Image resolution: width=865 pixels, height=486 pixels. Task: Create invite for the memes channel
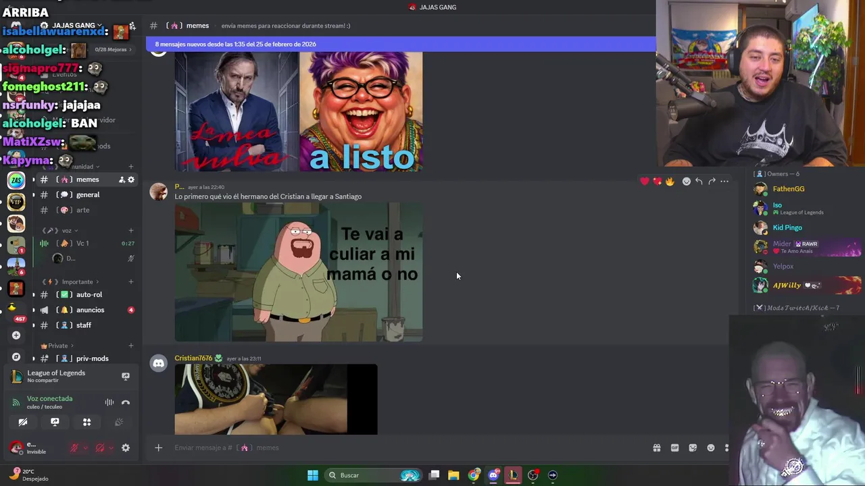[x=122, y=180]
